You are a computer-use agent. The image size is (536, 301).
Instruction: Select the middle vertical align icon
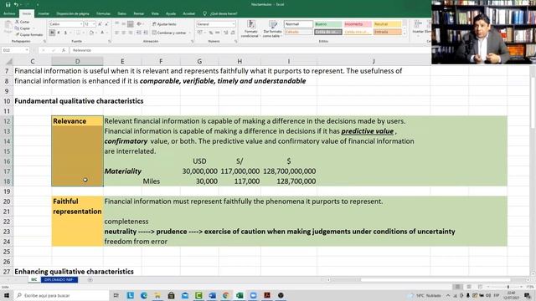coord(123,24)
